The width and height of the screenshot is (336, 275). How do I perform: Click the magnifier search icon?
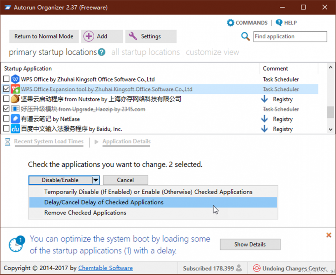(x=245, y=36)
